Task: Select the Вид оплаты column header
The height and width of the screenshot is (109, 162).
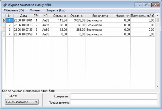Action: [x=100, y=16]
